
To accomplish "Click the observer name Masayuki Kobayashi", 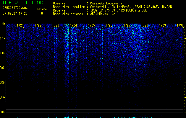I will point(106,3).
